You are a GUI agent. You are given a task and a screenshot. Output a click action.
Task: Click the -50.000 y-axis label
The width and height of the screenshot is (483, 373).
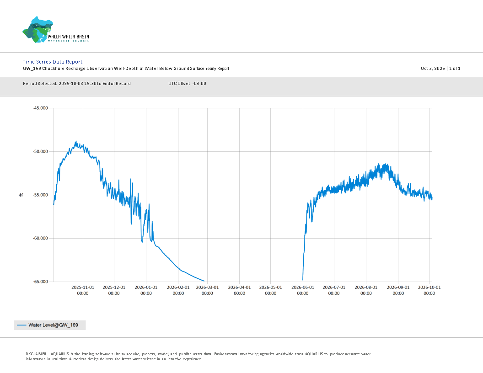click(40, 151)
